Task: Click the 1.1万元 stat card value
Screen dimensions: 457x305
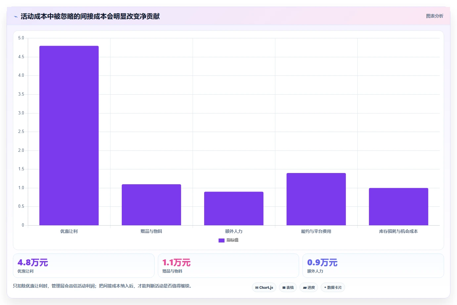Action: click(x=176, y=263)
